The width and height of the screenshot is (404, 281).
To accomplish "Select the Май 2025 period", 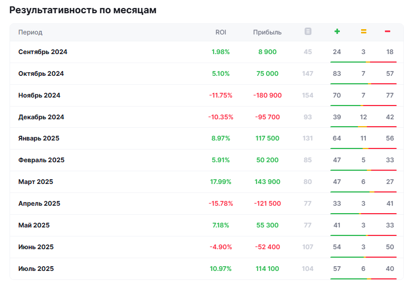I will [34, 225].
